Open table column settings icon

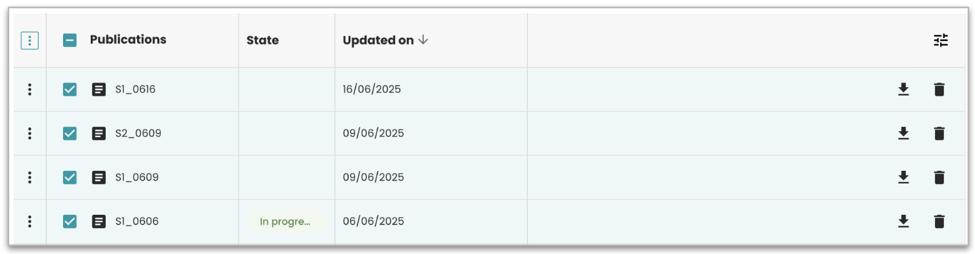[941, 40]
